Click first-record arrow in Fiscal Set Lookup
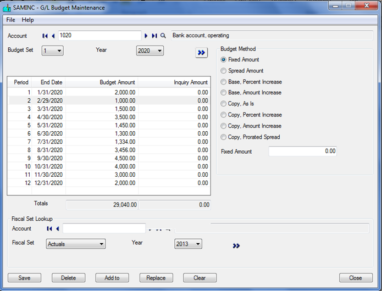 (x=49, y=228)
